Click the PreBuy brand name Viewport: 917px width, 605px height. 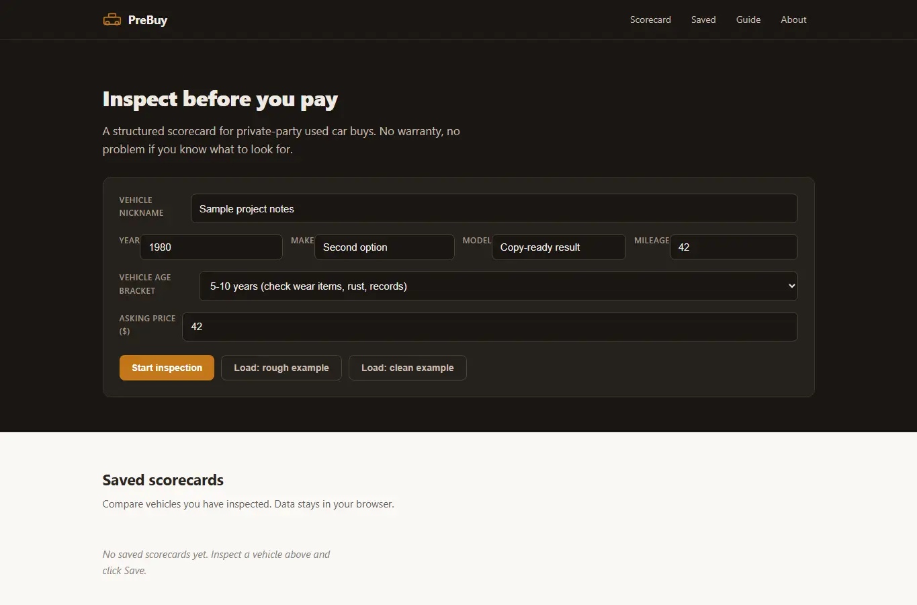tap(148, 20)
